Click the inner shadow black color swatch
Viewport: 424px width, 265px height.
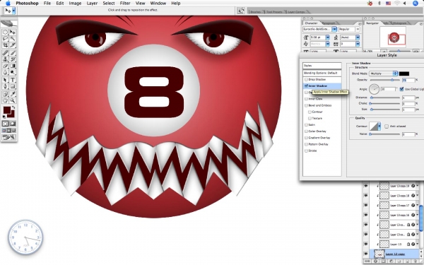point(404,73)
